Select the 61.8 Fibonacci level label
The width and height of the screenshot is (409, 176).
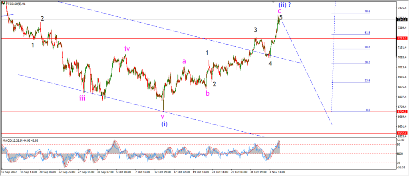[x=367, y=33]
